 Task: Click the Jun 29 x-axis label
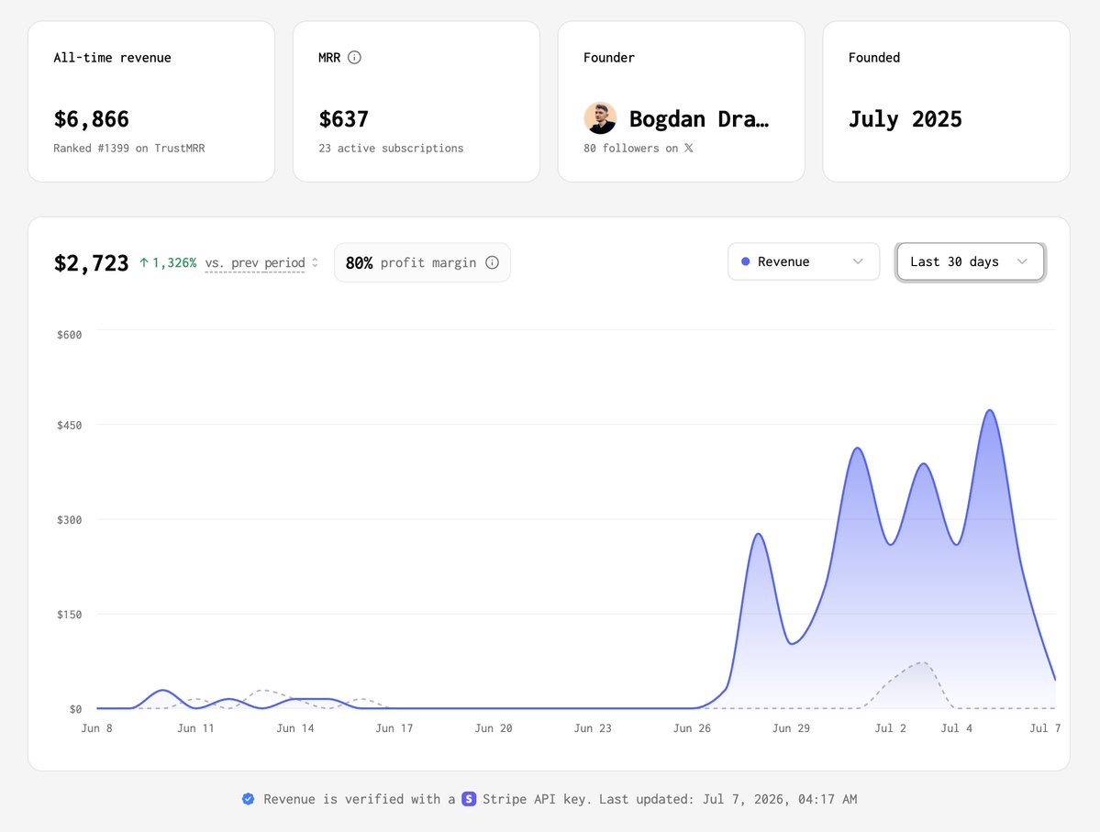792,728
